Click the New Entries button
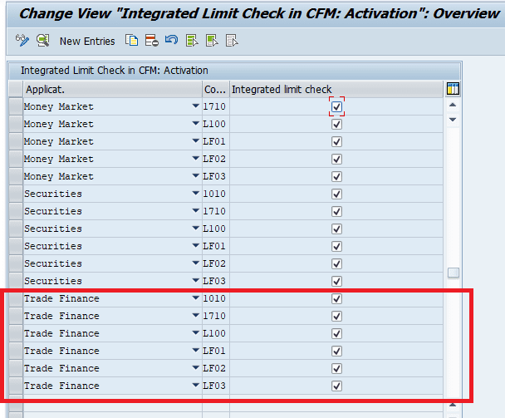 coord(87,42)
